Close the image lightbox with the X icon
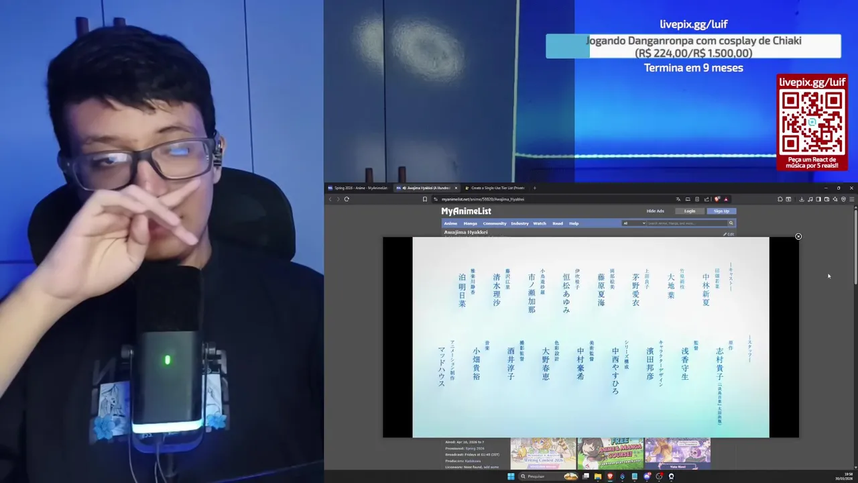 pyautogui.click(x=798, y=236)
